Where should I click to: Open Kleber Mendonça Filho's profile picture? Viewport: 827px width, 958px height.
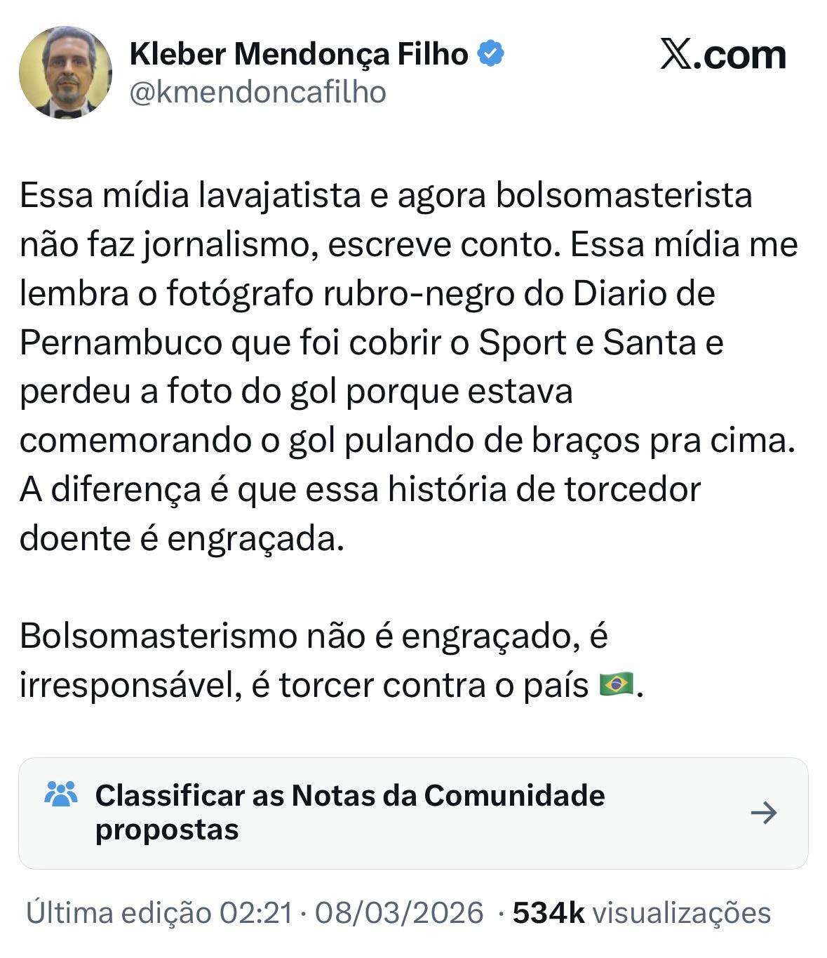[x=65, y=72]
